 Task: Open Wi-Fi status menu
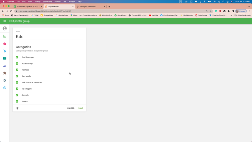click(215, 2)
